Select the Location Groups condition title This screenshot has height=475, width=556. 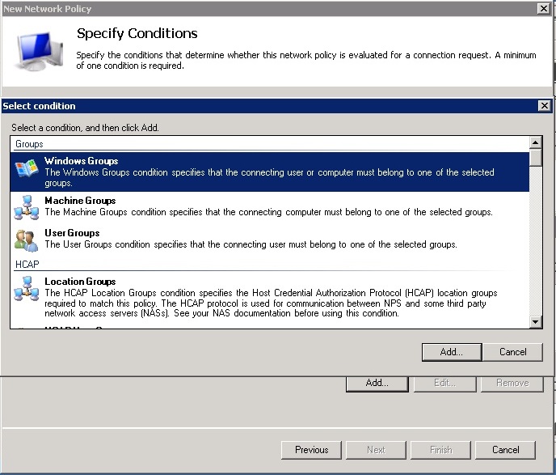[x=80, y=282]
